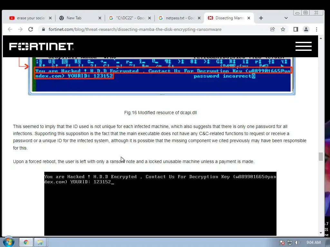Go back to the previous page
This screenshot has height=247, width=330.
(x=10, y=29)
